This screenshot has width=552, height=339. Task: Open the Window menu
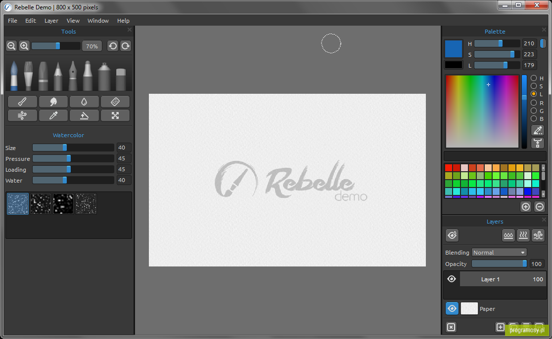98,21
